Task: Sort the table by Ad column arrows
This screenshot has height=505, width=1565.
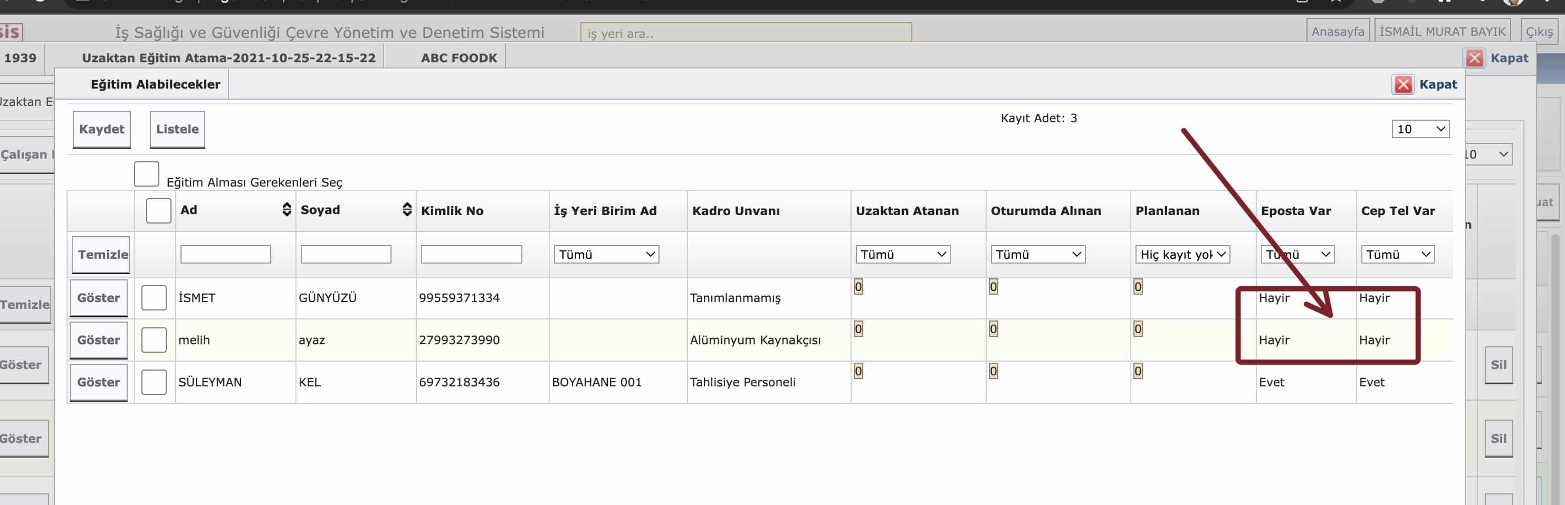Action: tap(287, 210)
